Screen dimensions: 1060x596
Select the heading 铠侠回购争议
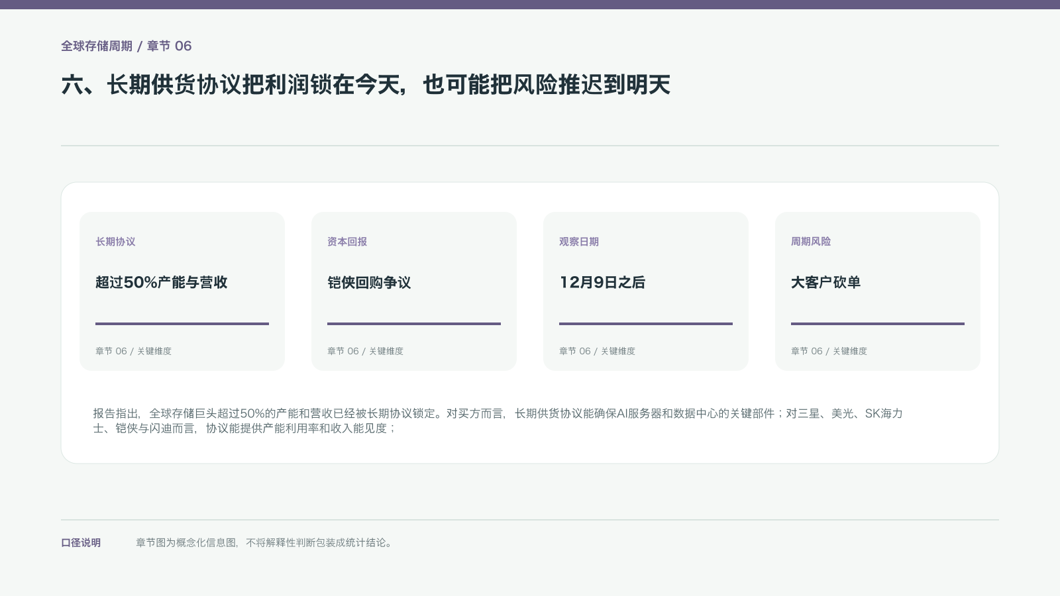pyautogui.click(x=369, y=282)
